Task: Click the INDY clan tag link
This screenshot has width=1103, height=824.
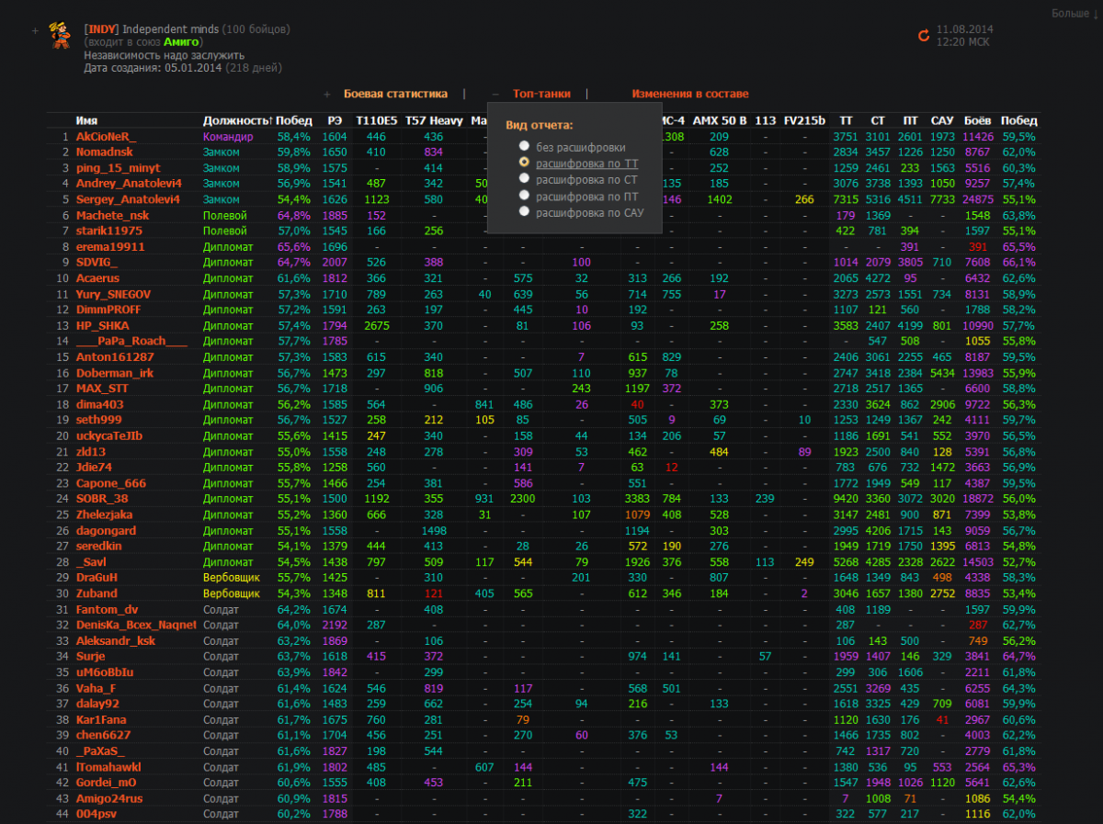Action: tap(102, 29)
